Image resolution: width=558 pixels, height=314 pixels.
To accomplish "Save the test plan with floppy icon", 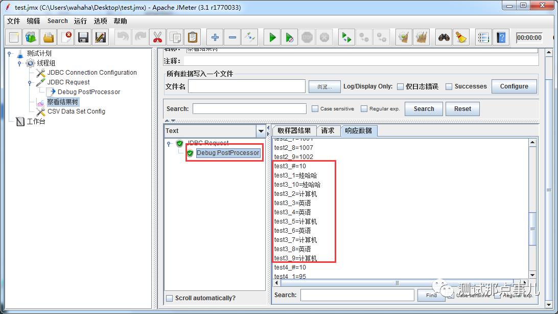I will point(83,37).
